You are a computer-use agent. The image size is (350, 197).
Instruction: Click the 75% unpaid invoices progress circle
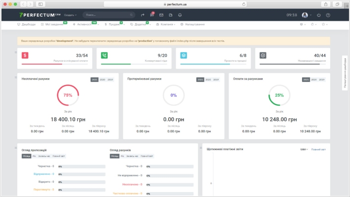[68, 95]
